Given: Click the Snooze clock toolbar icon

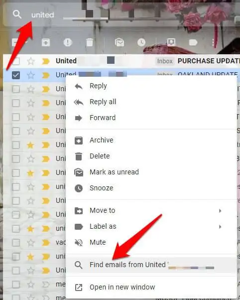Looking at the screenshot, I should click(141, 42).
